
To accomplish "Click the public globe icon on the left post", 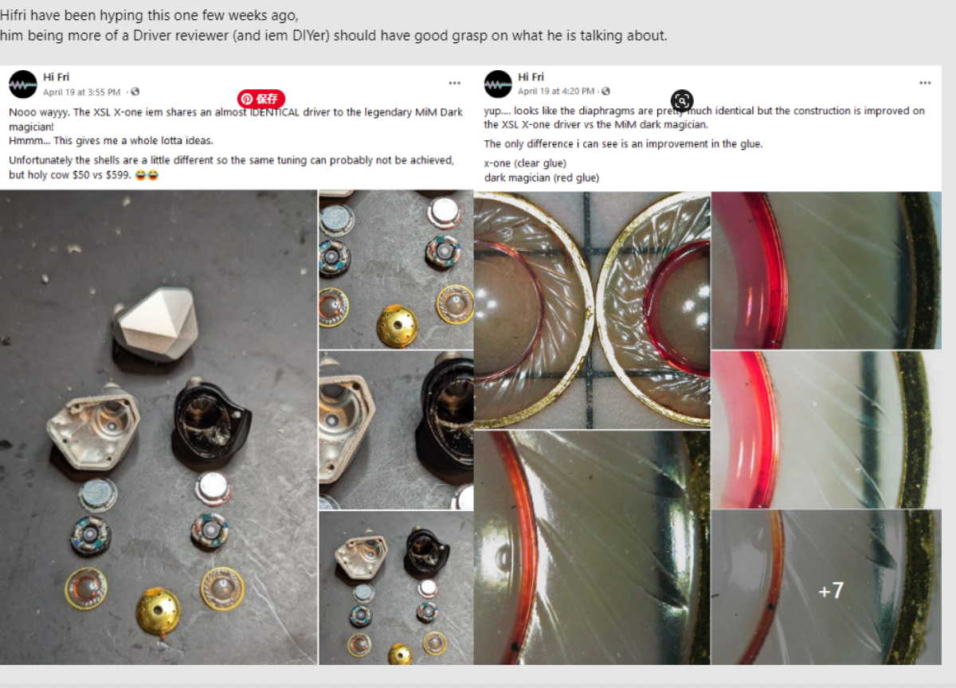I will tap(135, 92).
